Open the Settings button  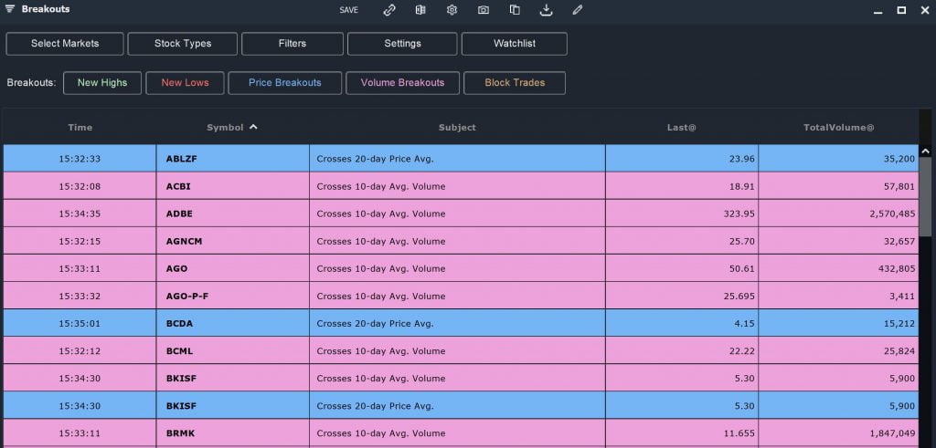point(402,44)
